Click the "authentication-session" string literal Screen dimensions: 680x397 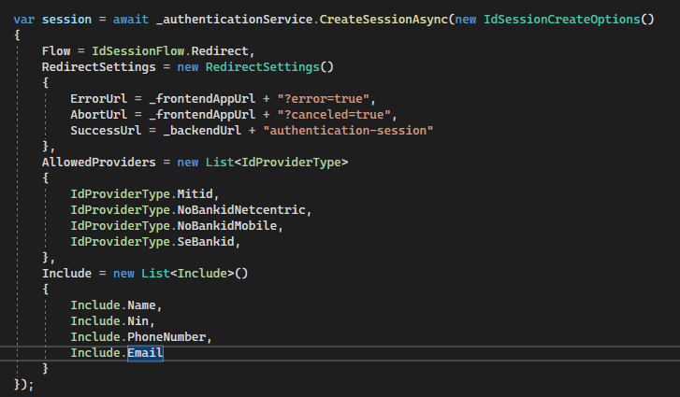(348, 131)
